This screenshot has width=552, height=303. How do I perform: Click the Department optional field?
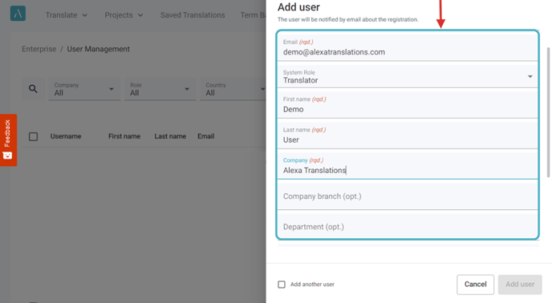click(x=408, y=227)
